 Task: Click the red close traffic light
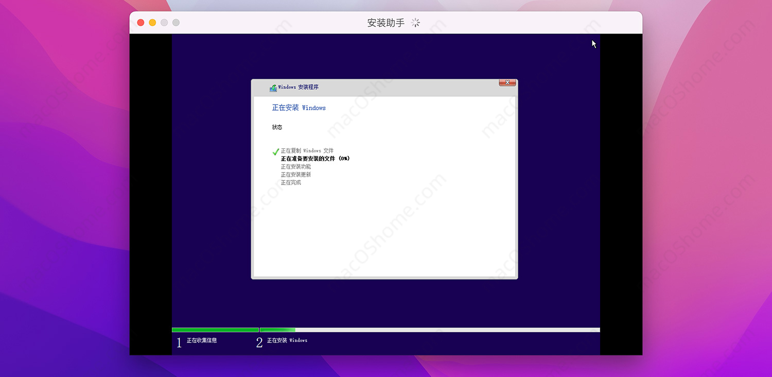tap(140, 23)
